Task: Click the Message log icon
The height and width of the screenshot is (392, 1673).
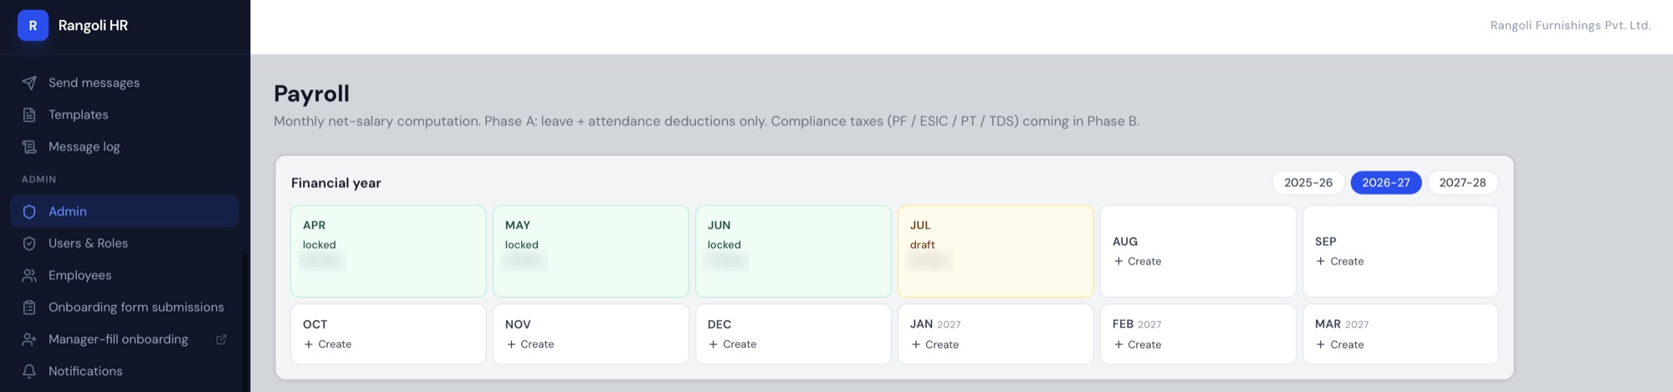Action: pos(29,146)
